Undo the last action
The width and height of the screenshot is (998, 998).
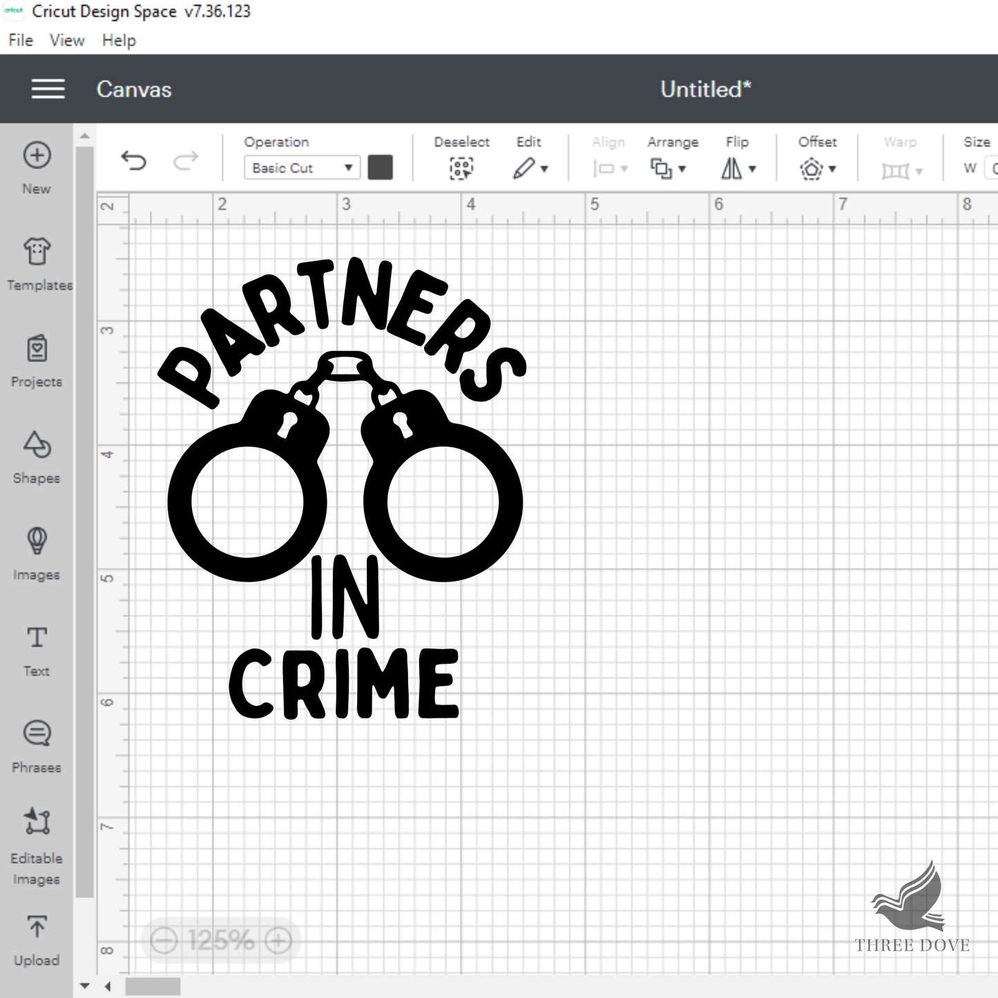pyautogui.click(x=133, y=161)
